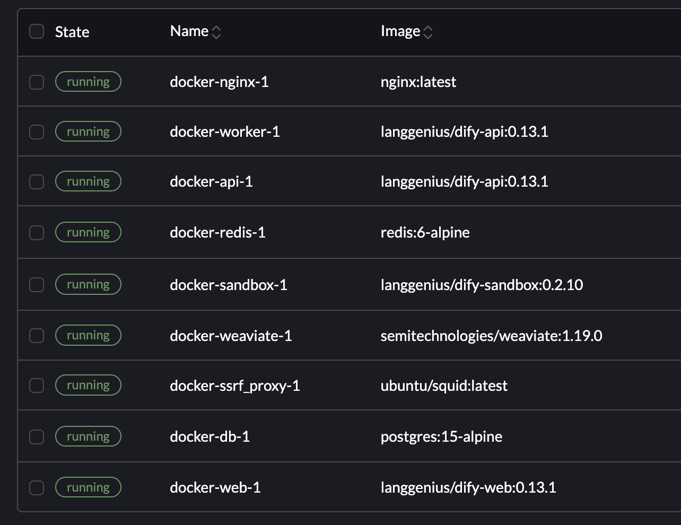Click the State column header
The image size is (681, 525).
[72, 32]
